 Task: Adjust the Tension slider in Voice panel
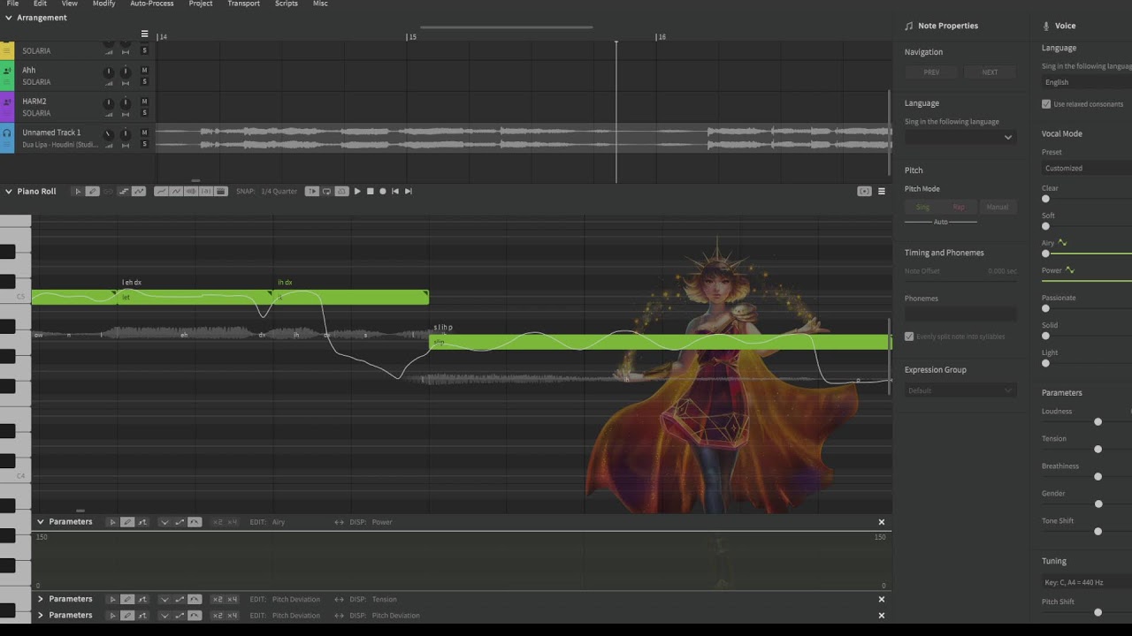point(1098,449)
